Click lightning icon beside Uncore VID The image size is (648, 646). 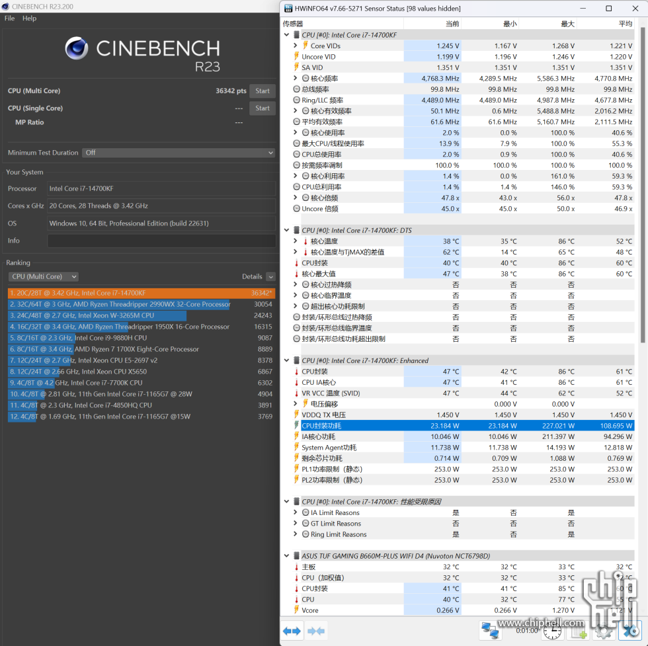[296, 56]
